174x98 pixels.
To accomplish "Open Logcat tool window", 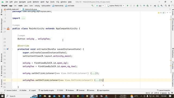I will coord(32,90).
